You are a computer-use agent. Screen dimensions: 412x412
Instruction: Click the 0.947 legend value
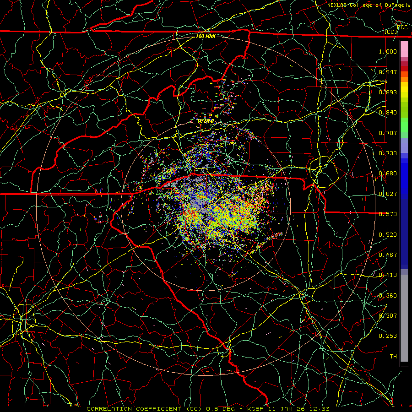[388, 72]
